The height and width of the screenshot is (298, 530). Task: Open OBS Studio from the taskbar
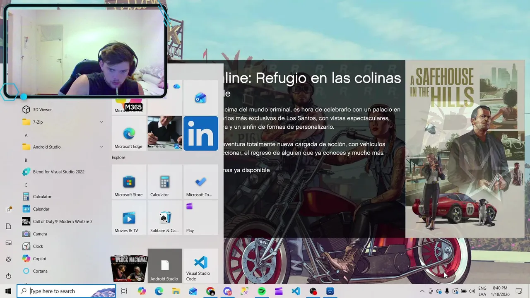pyautogui.click(x=313, y=291)
